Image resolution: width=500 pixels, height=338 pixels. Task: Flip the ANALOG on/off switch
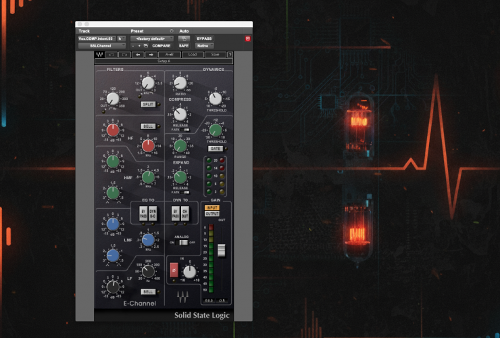click(183, 243)
